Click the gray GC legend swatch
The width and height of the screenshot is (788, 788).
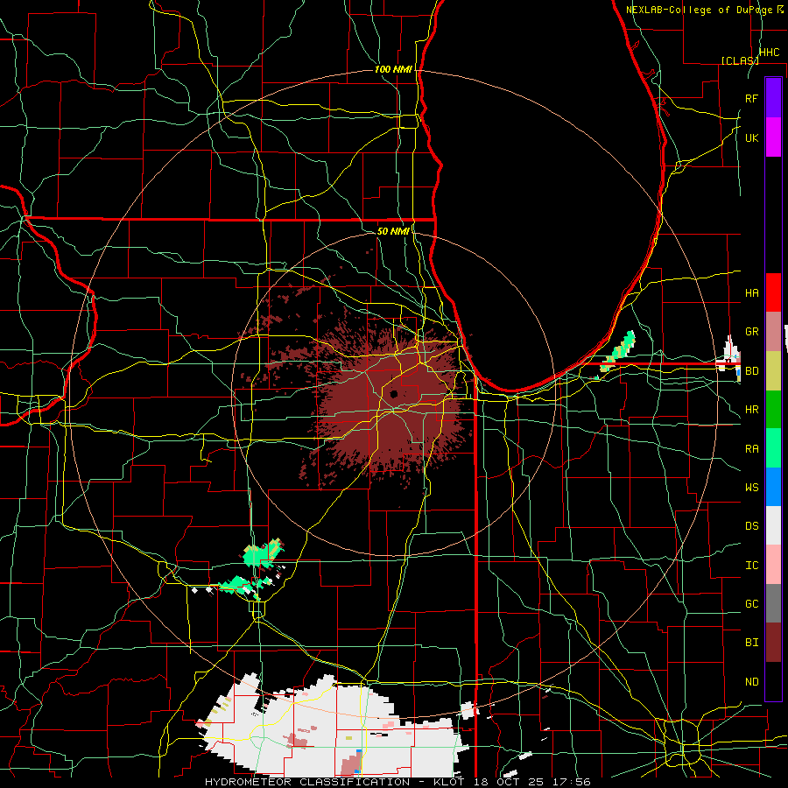pos(773,603)
